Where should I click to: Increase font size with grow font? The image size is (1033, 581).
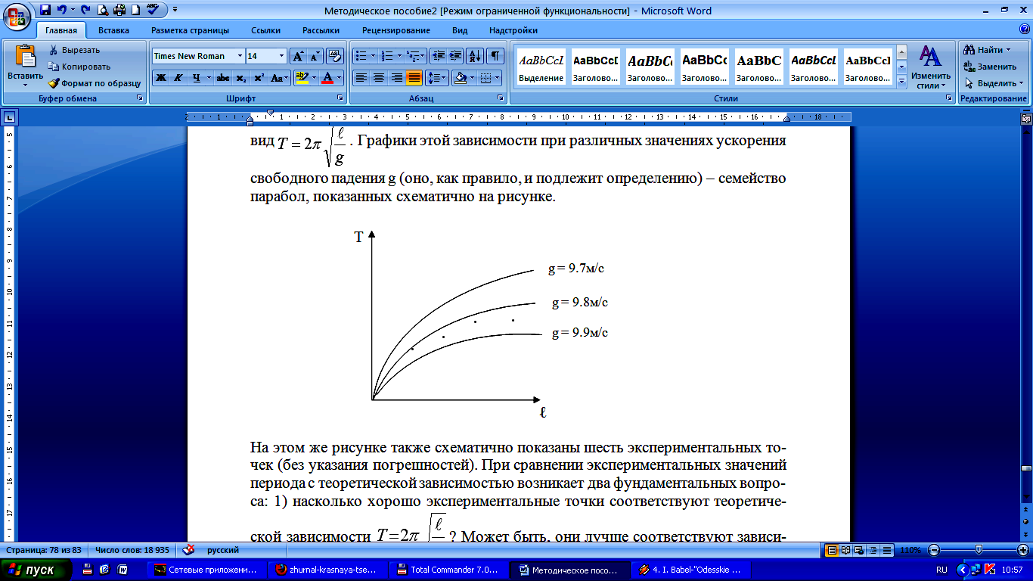(298, 56)
